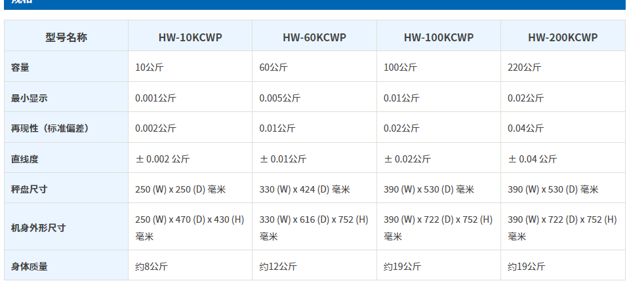Select the 容量 row label
The height and width of the screenshot is (283, 627).
(x=20, y=67)
